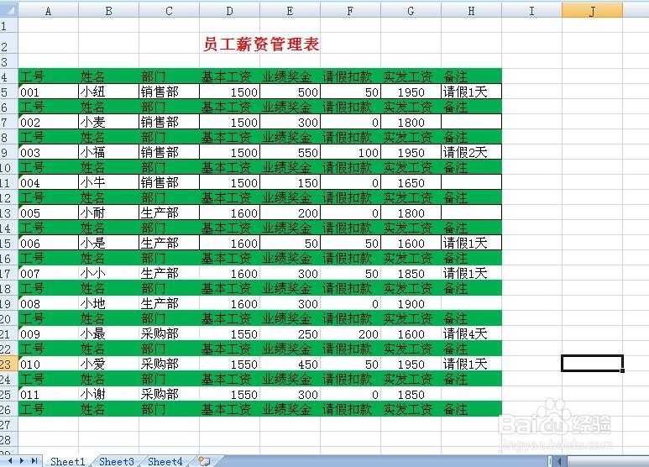Click the active cell J23
Screen dimensions: 649x467
592,364
